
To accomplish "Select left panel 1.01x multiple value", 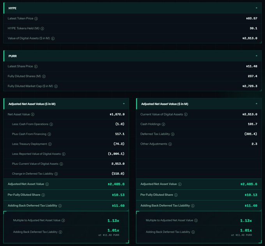I will [x=113, y=230].
